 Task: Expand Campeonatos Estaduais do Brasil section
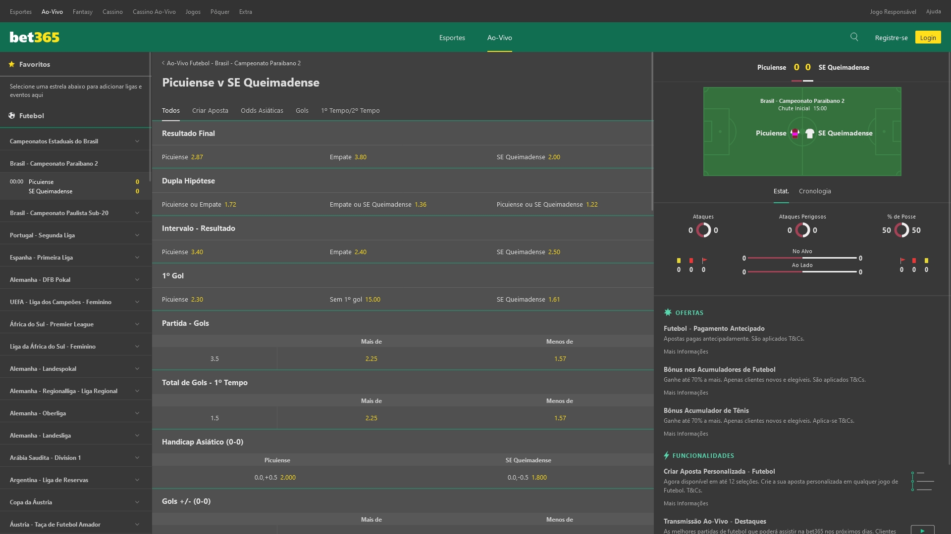75,141
